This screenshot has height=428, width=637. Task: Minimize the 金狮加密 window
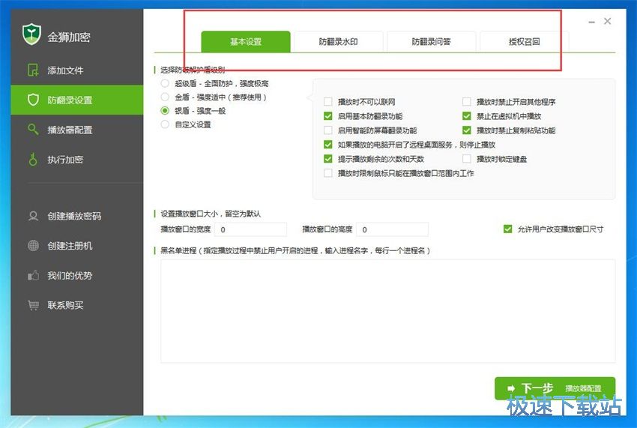click(591, 22)
